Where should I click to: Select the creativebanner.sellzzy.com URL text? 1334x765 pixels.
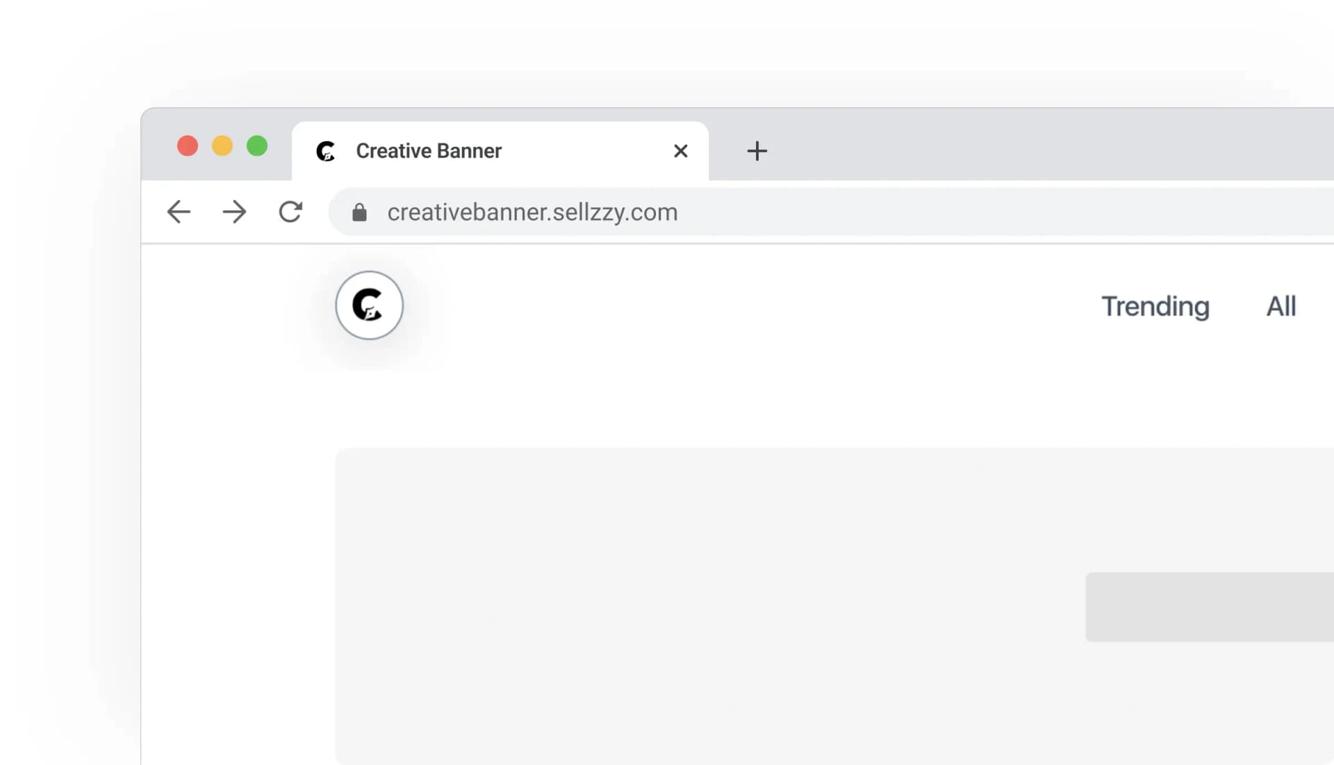(532, 212)
